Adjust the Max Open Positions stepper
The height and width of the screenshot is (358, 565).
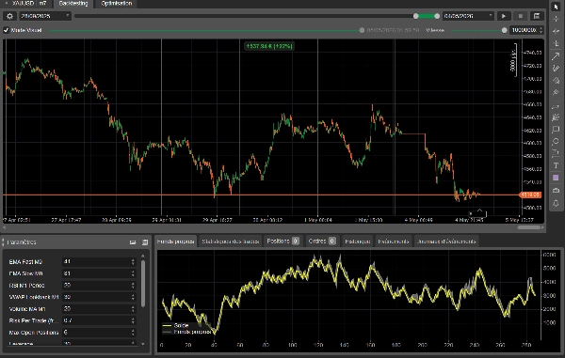tap(133, 332)
